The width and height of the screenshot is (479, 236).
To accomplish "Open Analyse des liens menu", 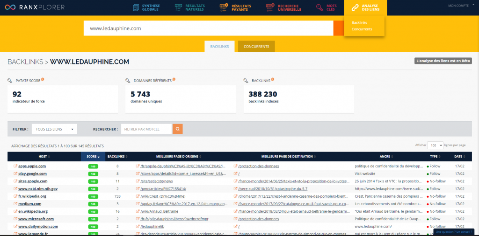I will pyautogui.click(x=365, y=7).
